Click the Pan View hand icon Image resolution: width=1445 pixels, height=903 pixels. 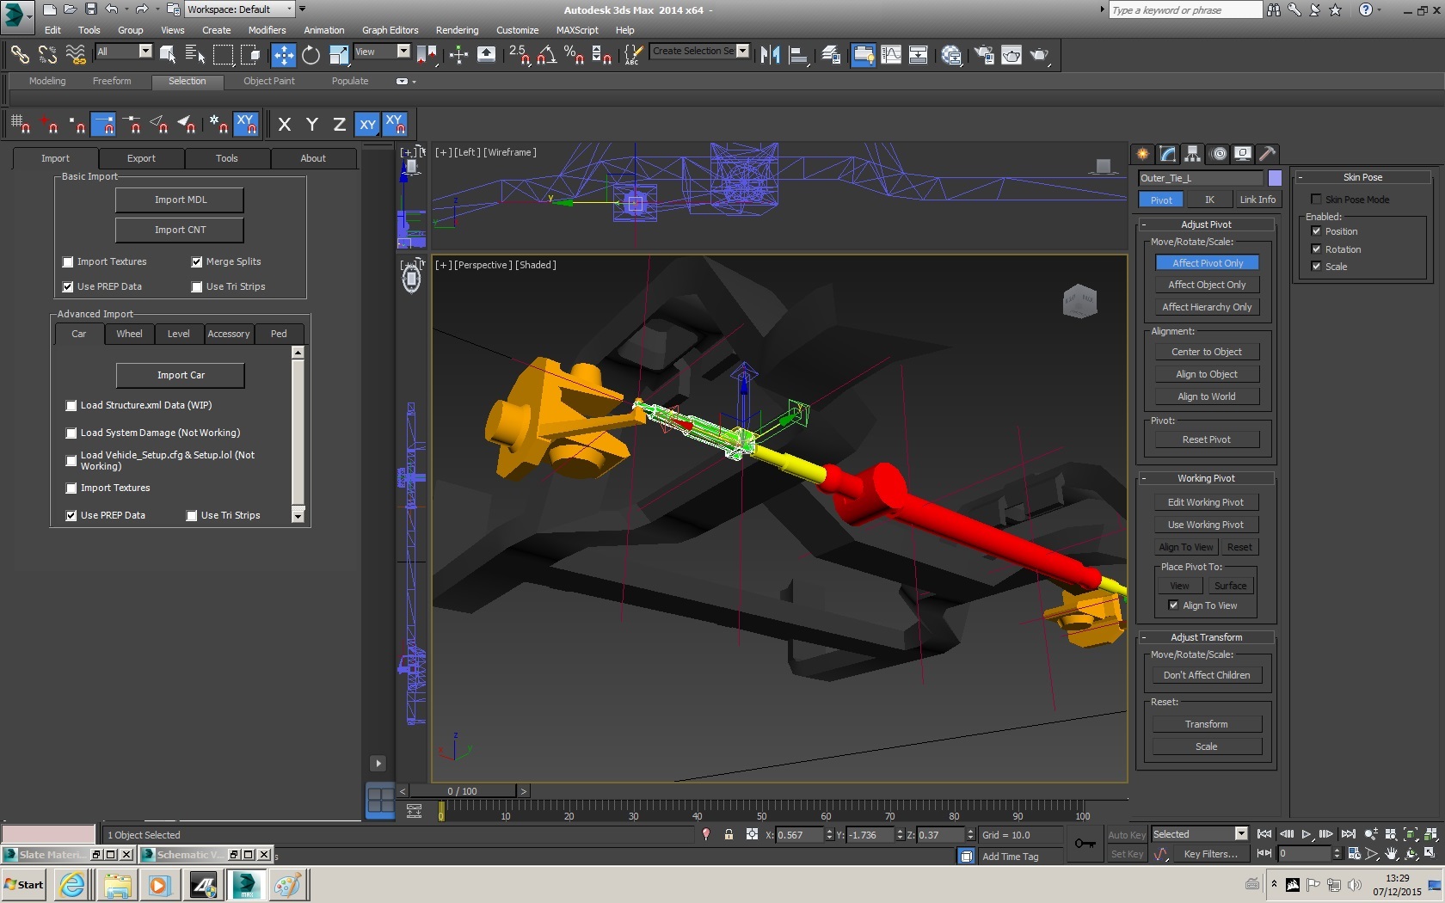(1391, 854)
